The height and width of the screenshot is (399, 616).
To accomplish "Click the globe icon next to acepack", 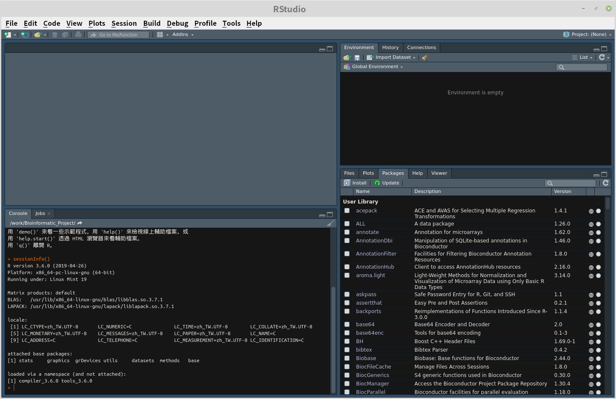I will coord(591,211).
